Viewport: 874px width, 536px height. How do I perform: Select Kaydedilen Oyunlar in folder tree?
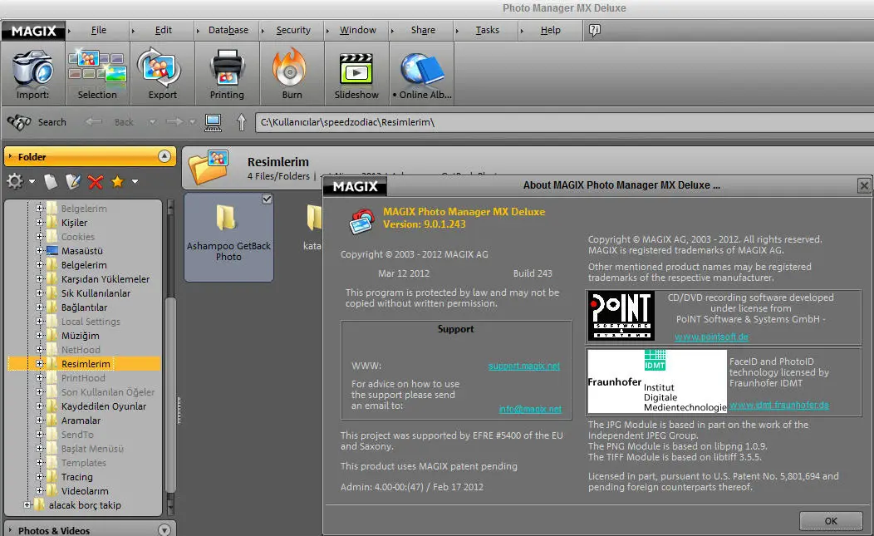click(x=104, y=406)
